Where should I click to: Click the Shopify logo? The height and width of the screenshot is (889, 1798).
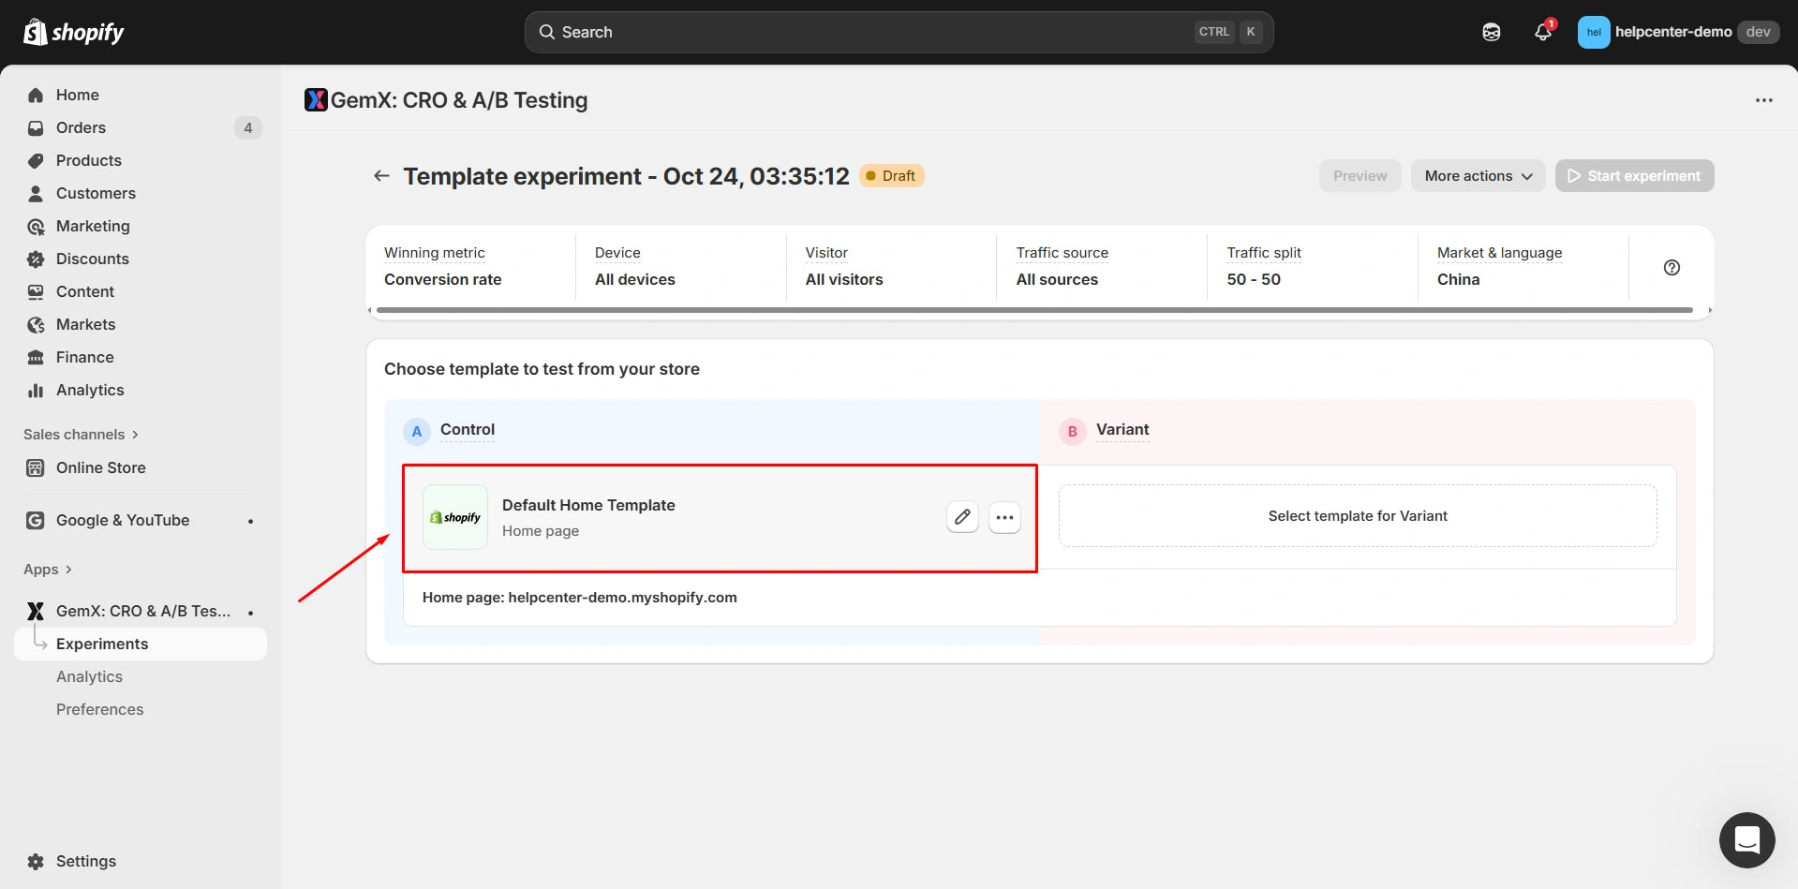74,32
